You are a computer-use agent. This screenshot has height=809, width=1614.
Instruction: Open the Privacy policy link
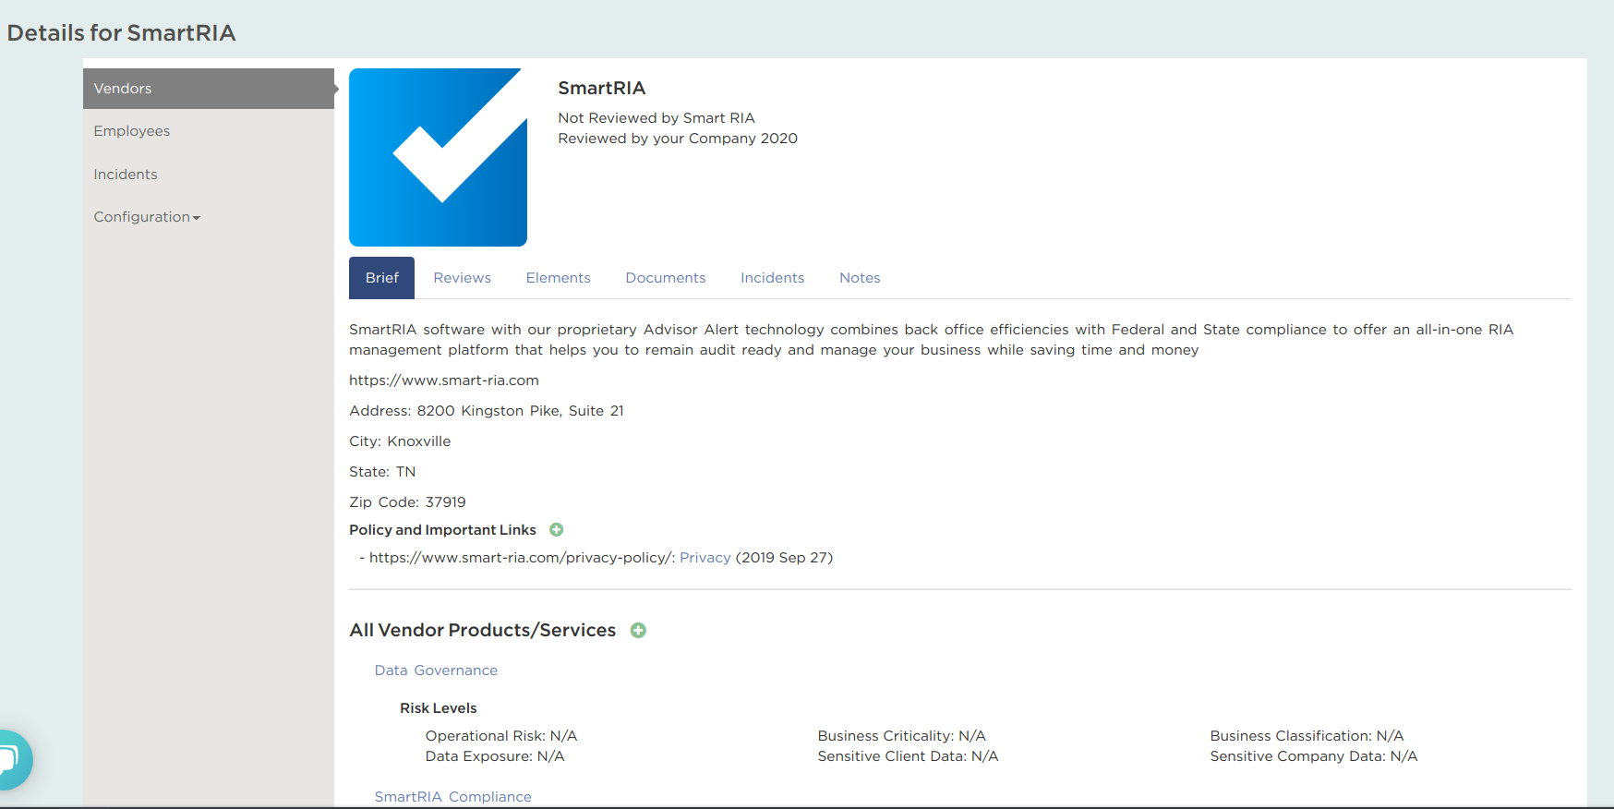pos(705,558)
